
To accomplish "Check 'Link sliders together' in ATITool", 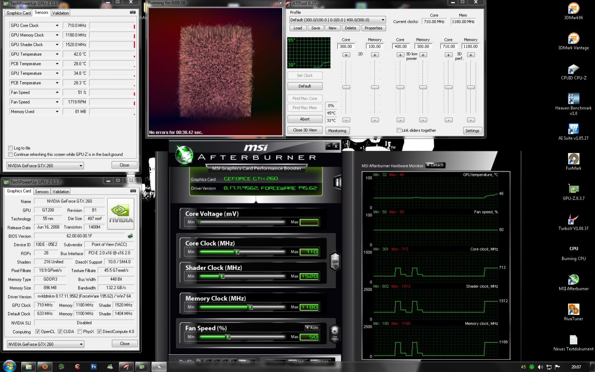I will click(x=399, y=130).
